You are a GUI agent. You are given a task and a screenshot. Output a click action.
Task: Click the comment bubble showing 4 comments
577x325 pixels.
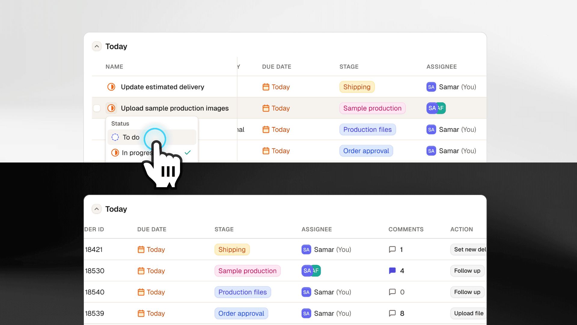pos(392,271)
